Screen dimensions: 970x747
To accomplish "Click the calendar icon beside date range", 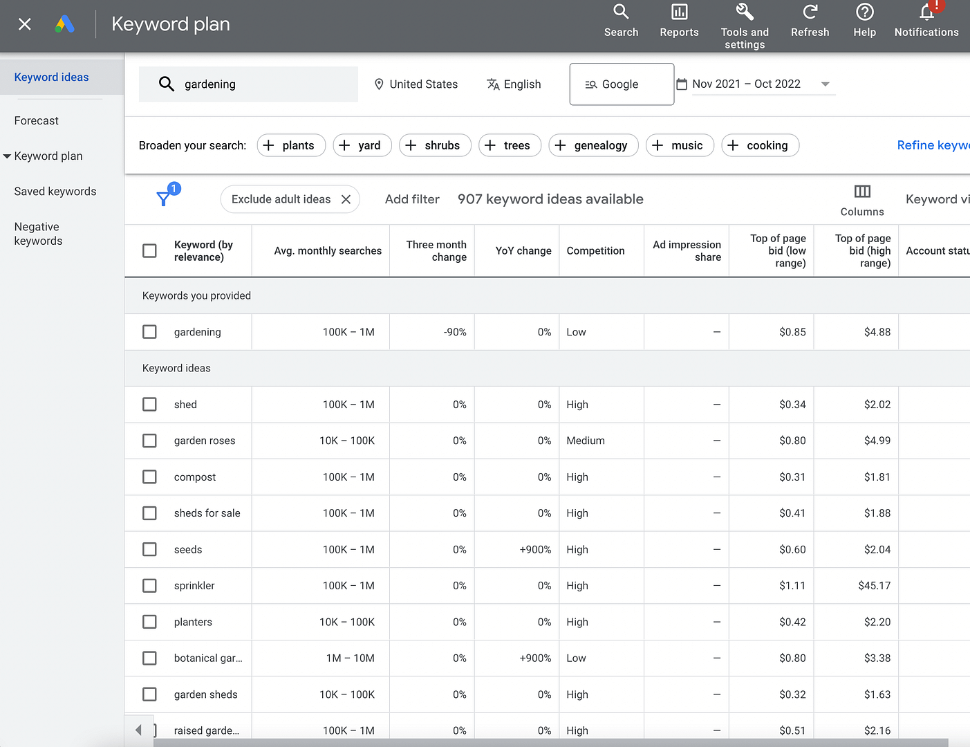I will point(682,84).
